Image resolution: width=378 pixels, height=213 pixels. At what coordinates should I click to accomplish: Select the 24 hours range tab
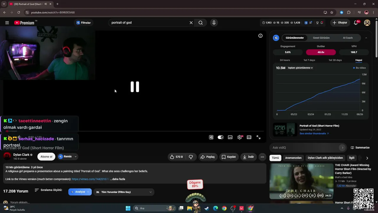[285, 60]
